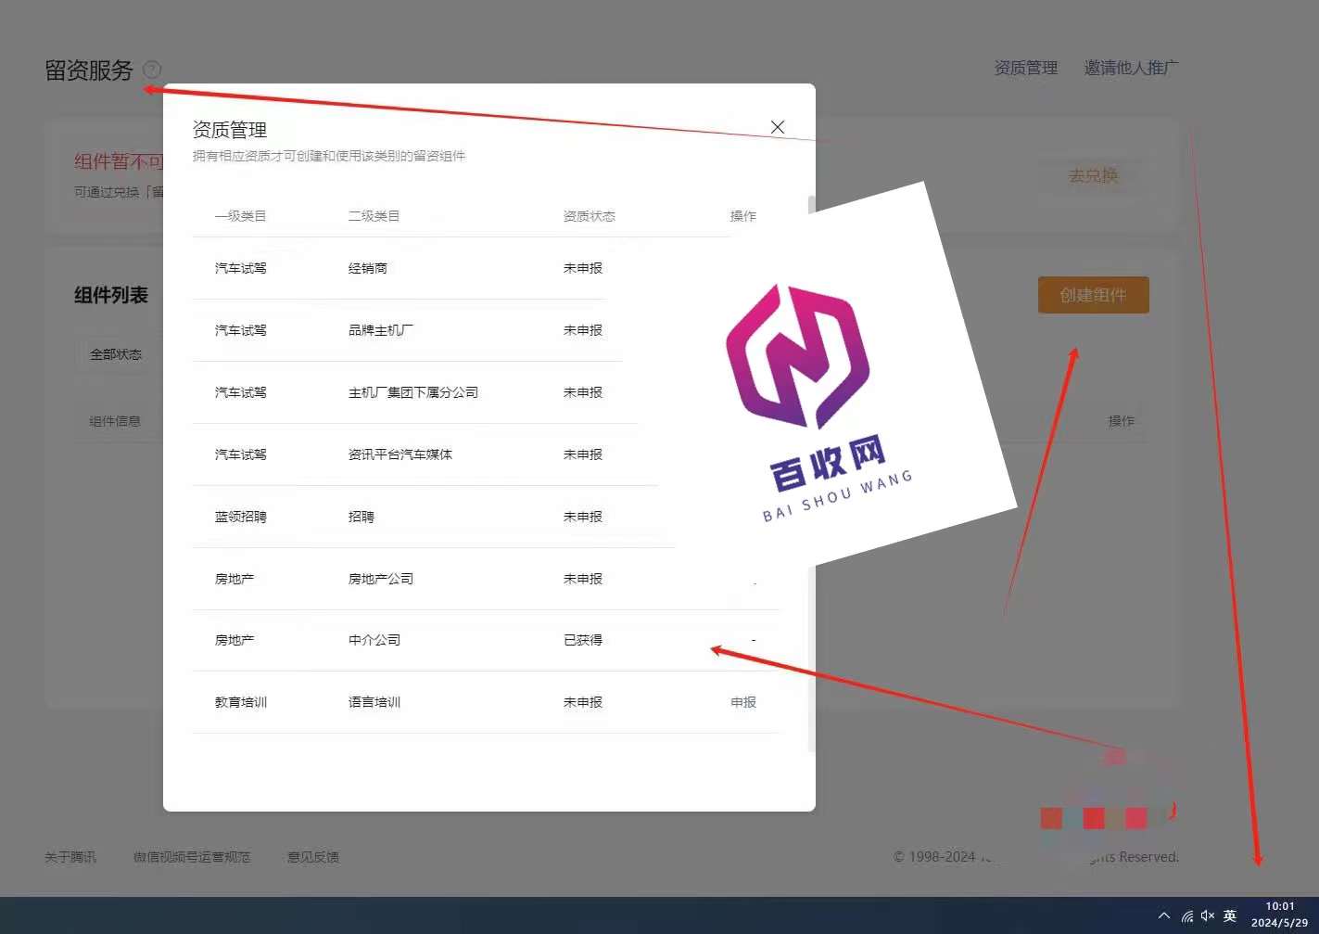The image size is (1319, 934).
Task: Show hidden tray icons chevron
Action: pos(1164,915)
